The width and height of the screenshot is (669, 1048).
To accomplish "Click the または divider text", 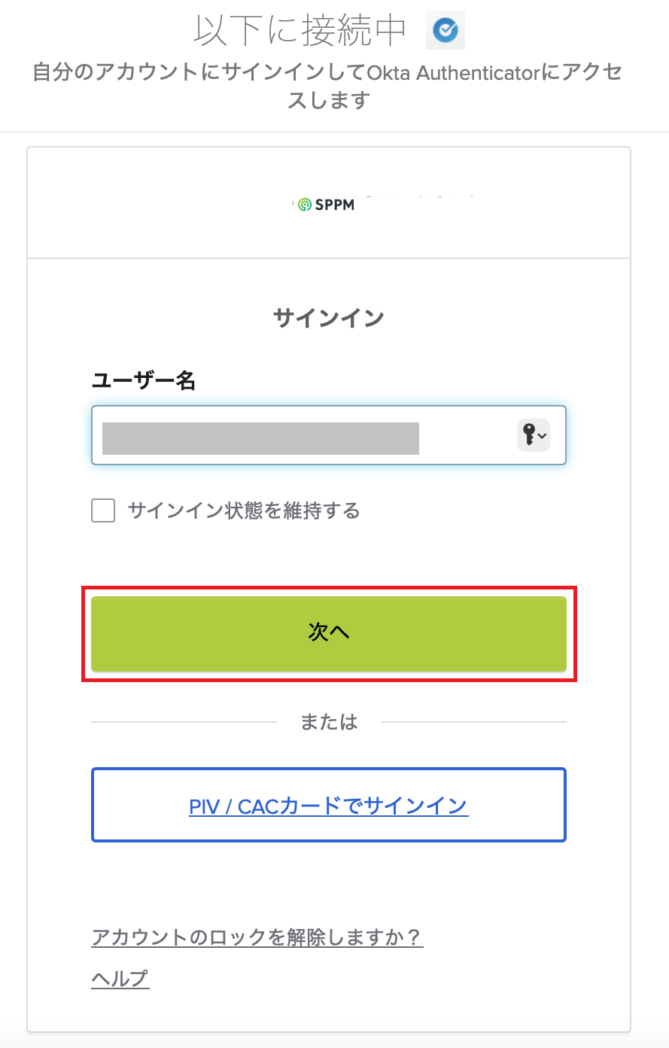I will click(x=329, y=722).
